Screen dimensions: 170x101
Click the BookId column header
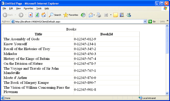pos(107,34)
